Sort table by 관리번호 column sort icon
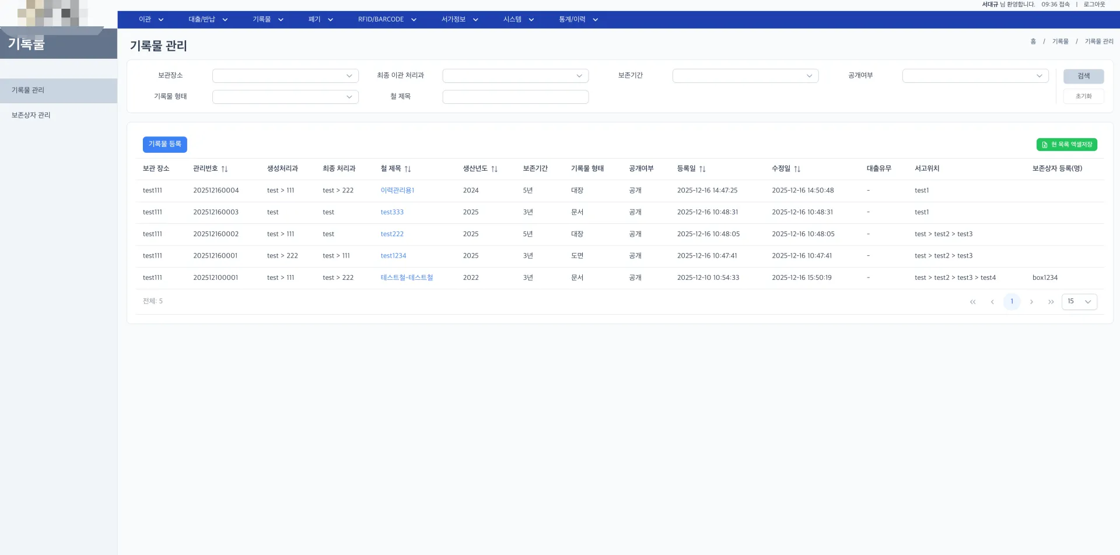 (x=225, y=169)
